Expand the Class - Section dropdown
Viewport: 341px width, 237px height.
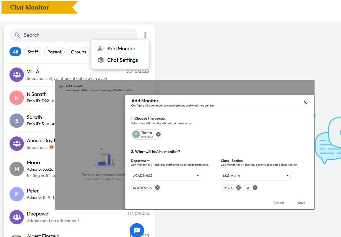click(x=256, y=176)
